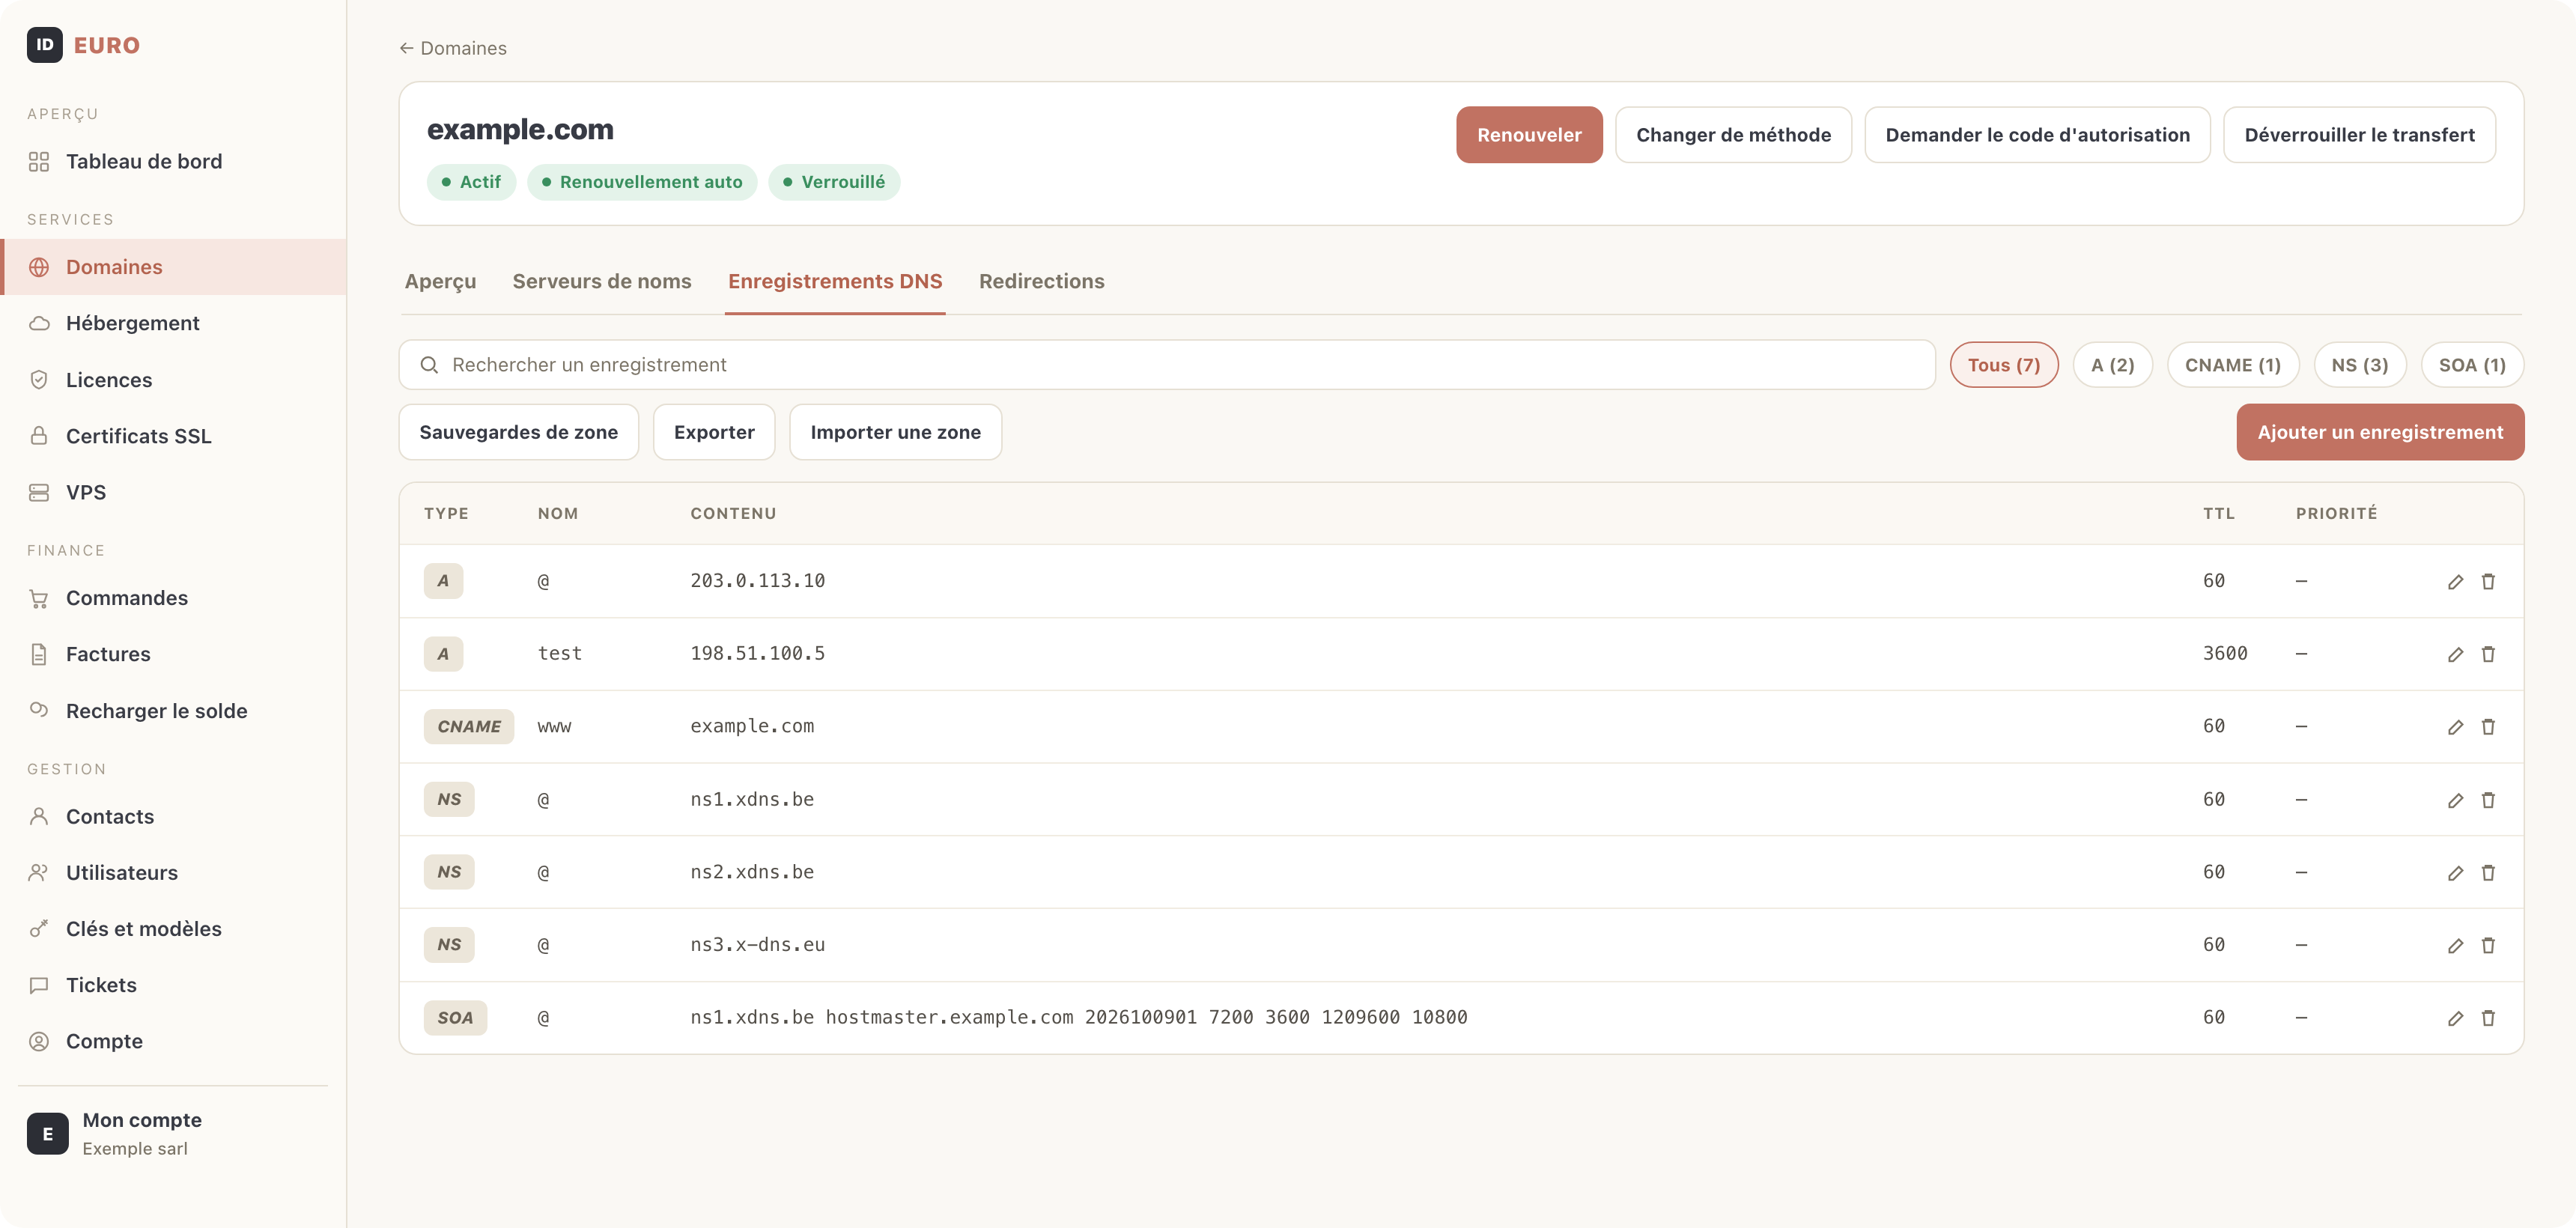The image size is (2576, 1228).
Task: Edit the ns2.xdns.be NS record
Action: coord(2455,872)
